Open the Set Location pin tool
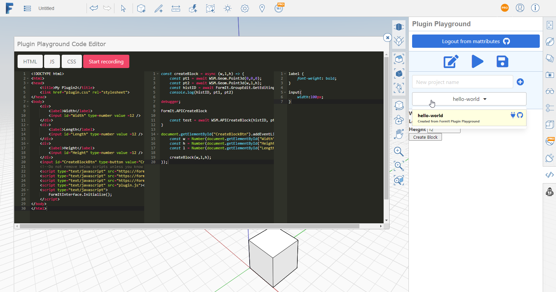 [x=262, y=8]
